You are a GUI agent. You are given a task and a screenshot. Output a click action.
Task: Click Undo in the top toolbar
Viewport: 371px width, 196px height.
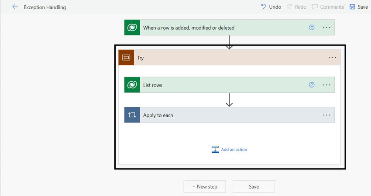click(271, 7)
